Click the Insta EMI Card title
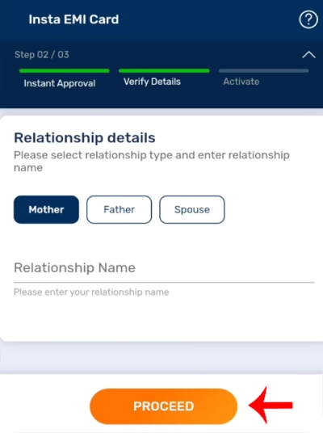 73,19
